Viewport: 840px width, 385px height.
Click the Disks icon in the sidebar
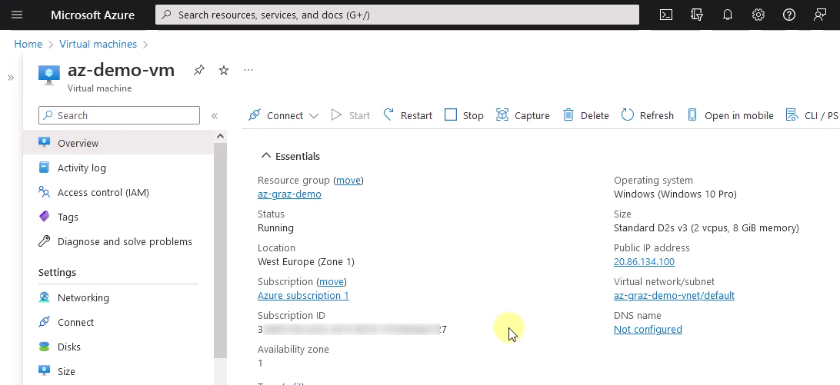pos(44,347)
